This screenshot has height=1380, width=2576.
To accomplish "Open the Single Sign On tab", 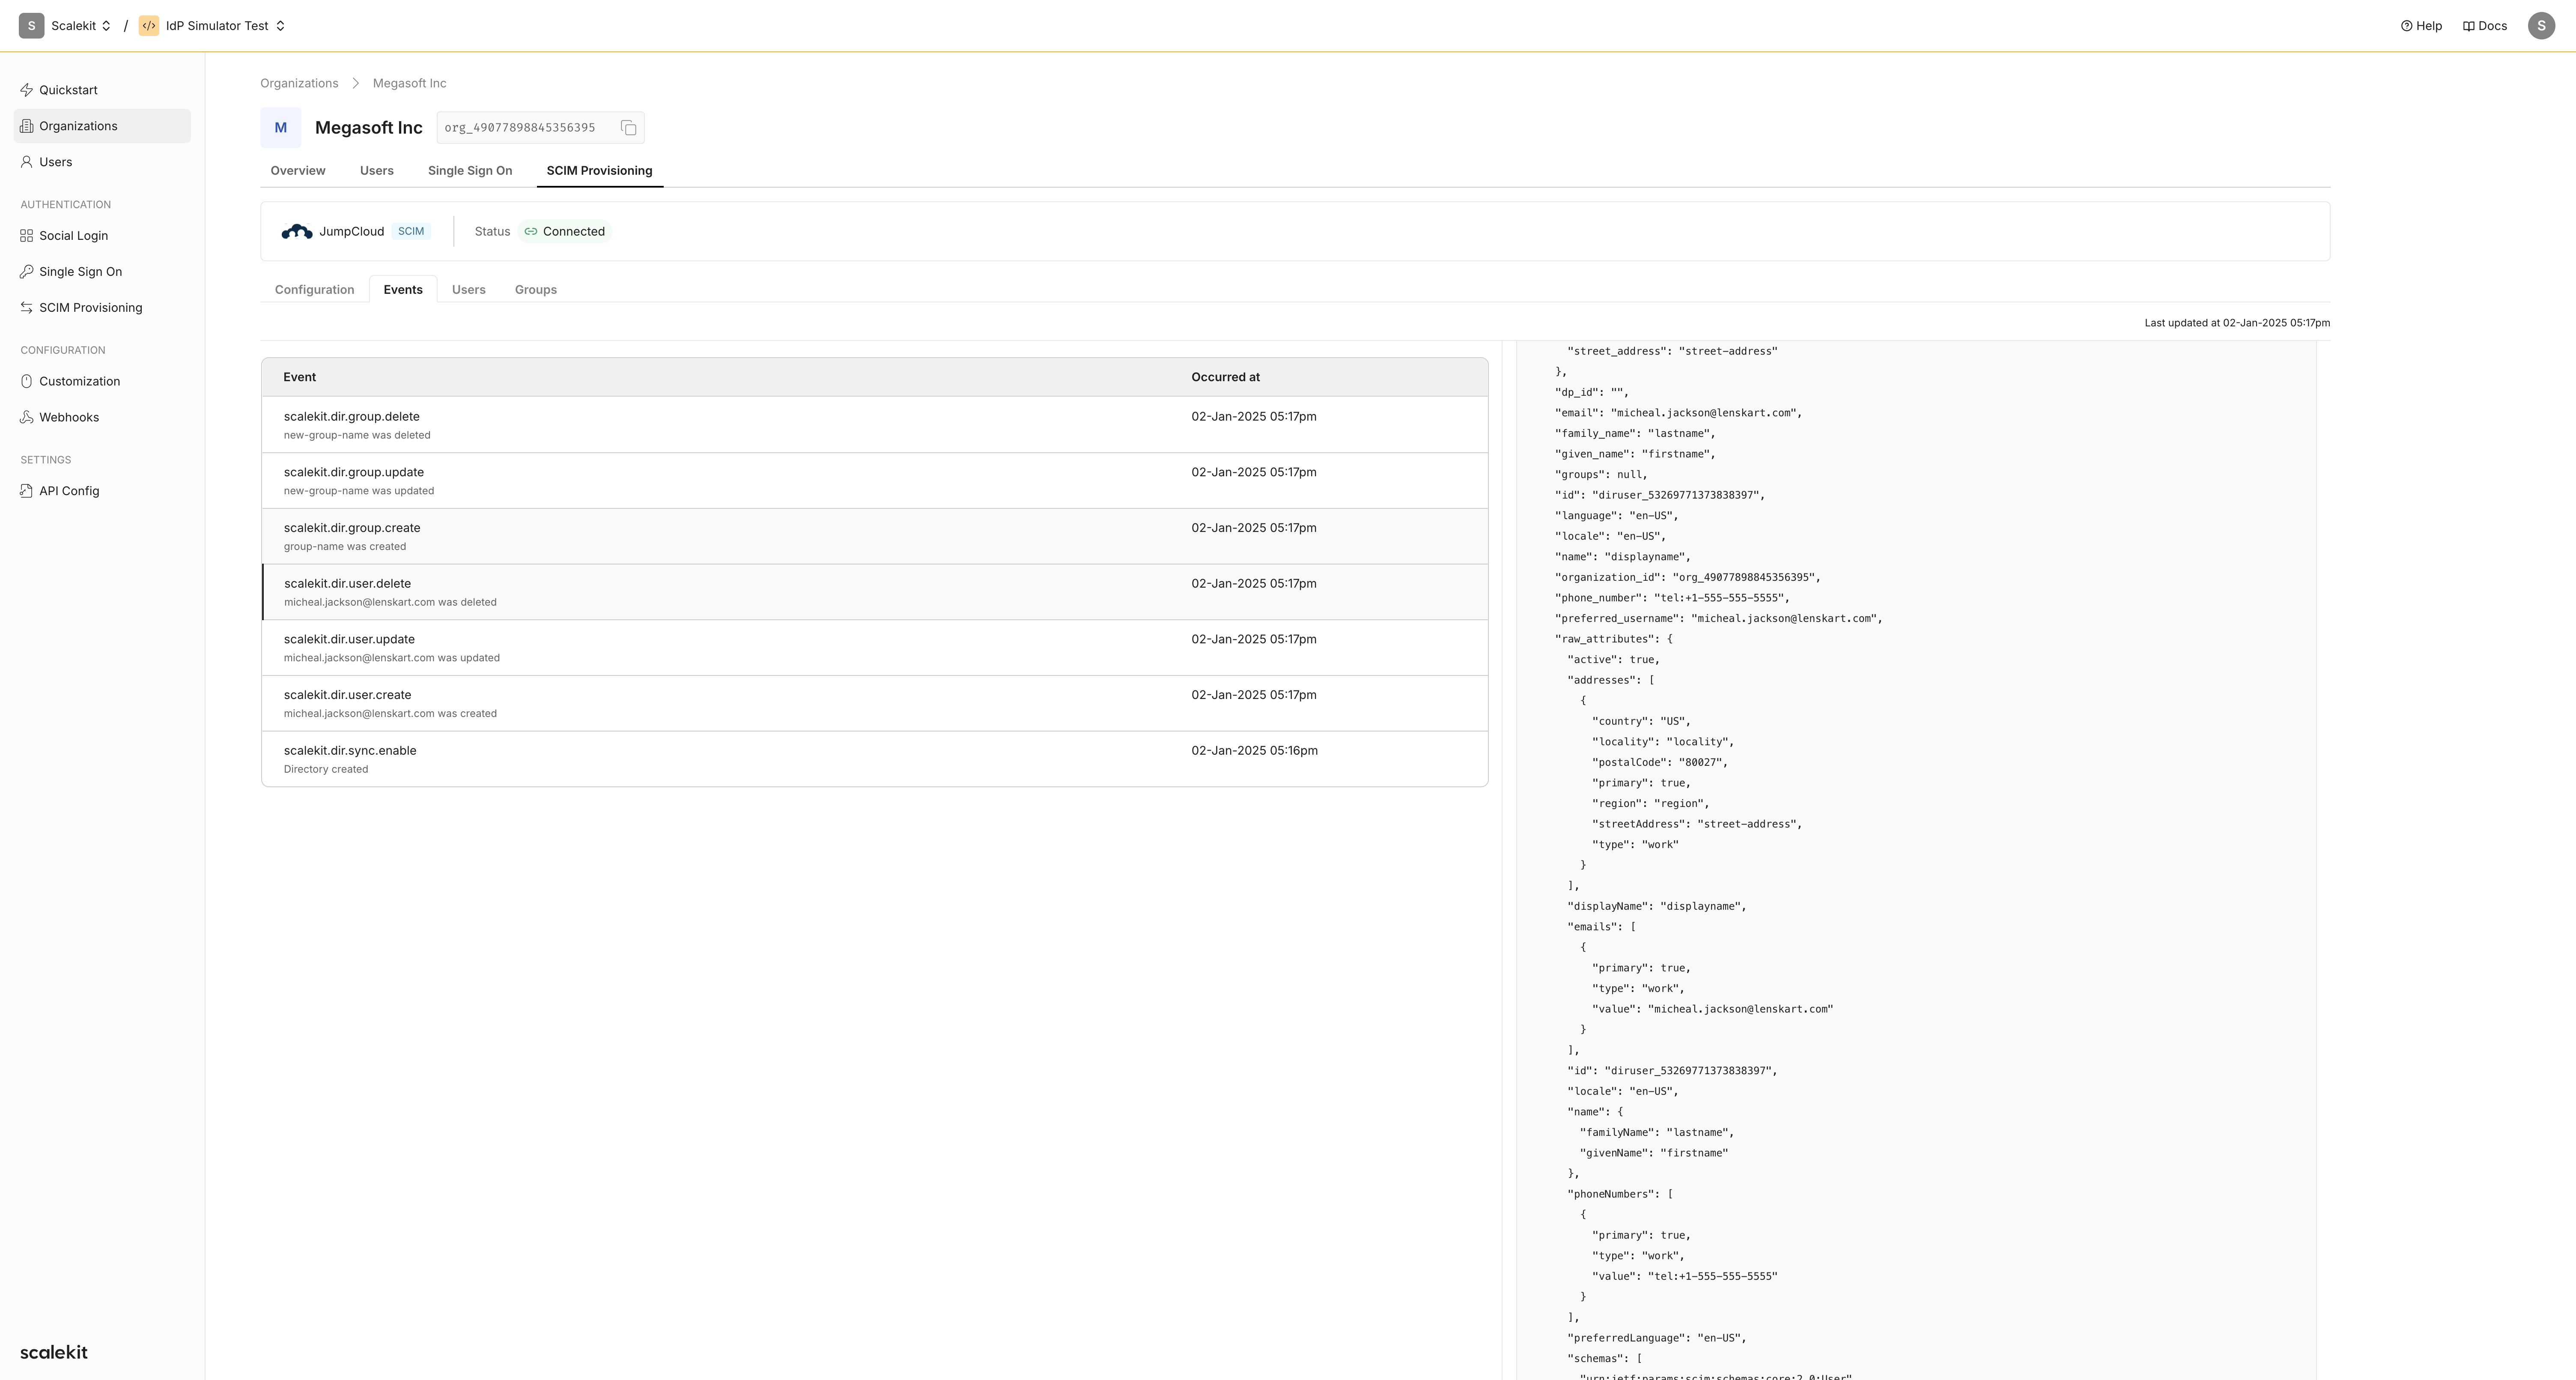I will click(470, 171).
